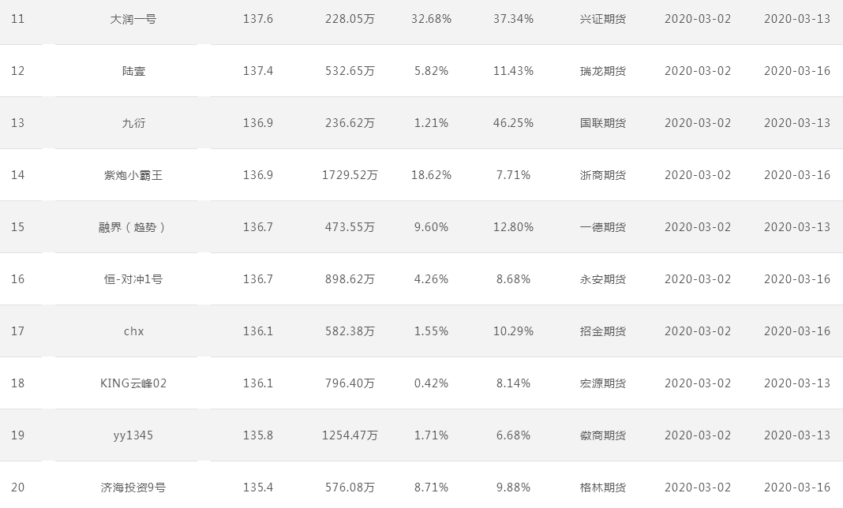Select the 国联期货 company cell
The height and width of the screenshot is (508, 843).
coord(603,123)
